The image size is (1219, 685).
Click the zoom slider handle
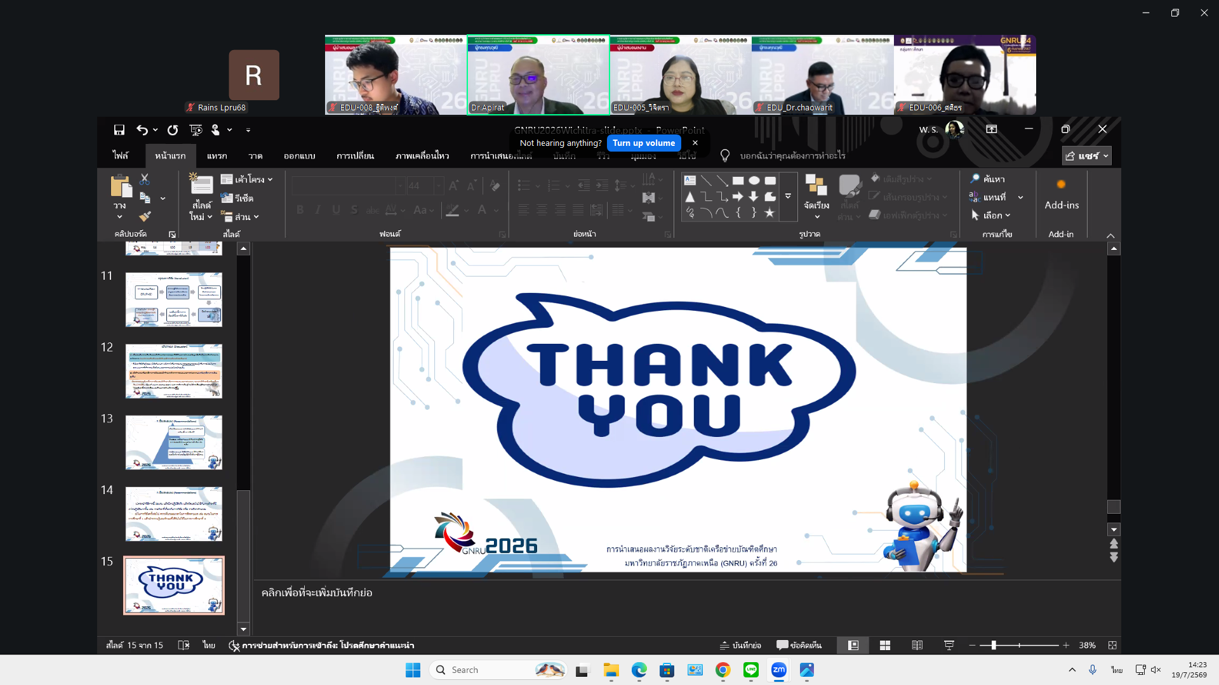(x=994, y=645)
